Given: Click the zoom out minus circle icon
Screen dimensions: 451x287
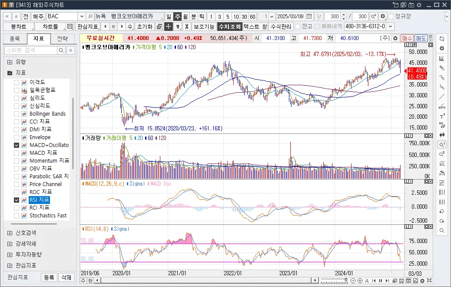Looking at the screenshot, I should 353,280.
